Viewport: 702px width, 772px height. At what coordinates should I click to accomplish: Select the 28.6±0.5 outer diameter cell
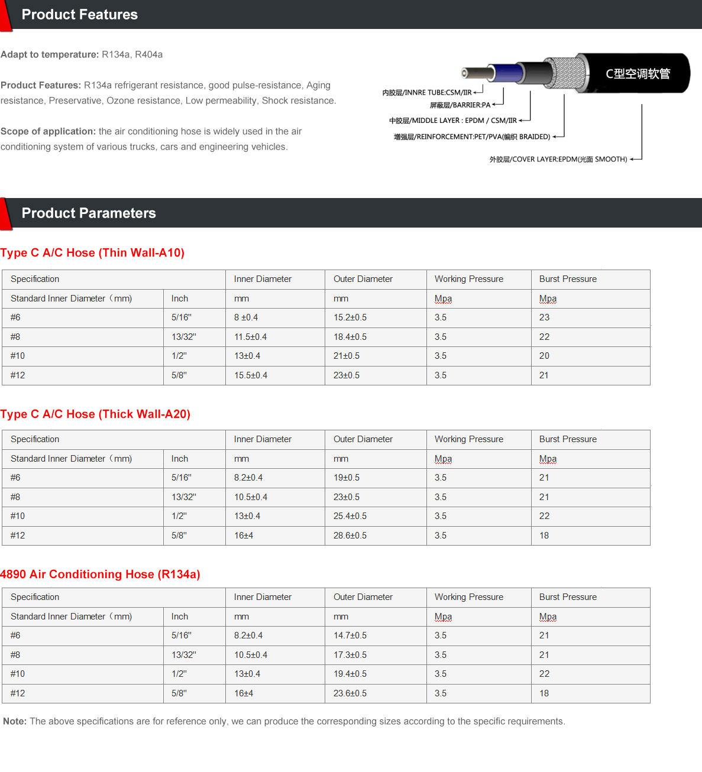[x=350, y=536]
